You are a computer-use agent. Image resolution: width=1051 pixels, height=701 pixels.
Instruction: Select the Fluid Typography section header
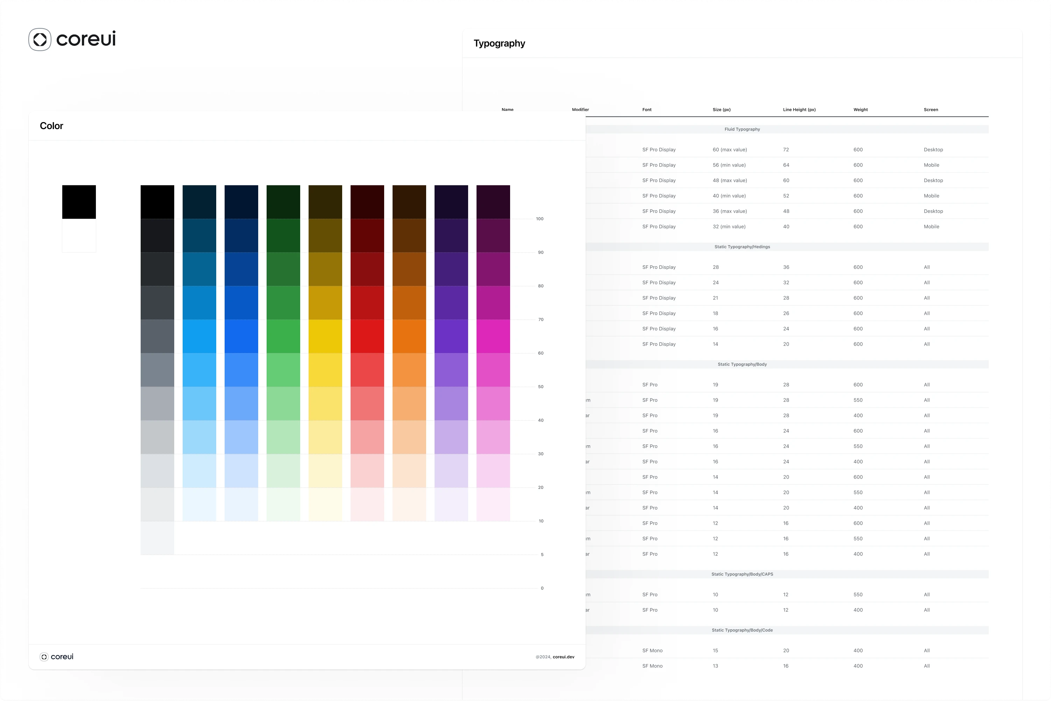coord(742,129)
